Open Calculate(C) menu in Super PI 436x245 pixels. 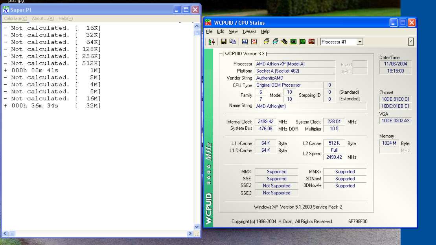(16, 18)
